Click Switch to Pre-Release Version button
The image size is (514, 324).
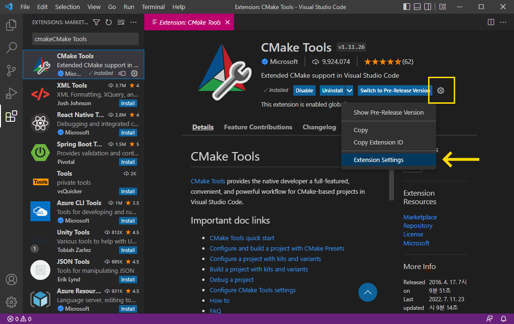(395, 90)
